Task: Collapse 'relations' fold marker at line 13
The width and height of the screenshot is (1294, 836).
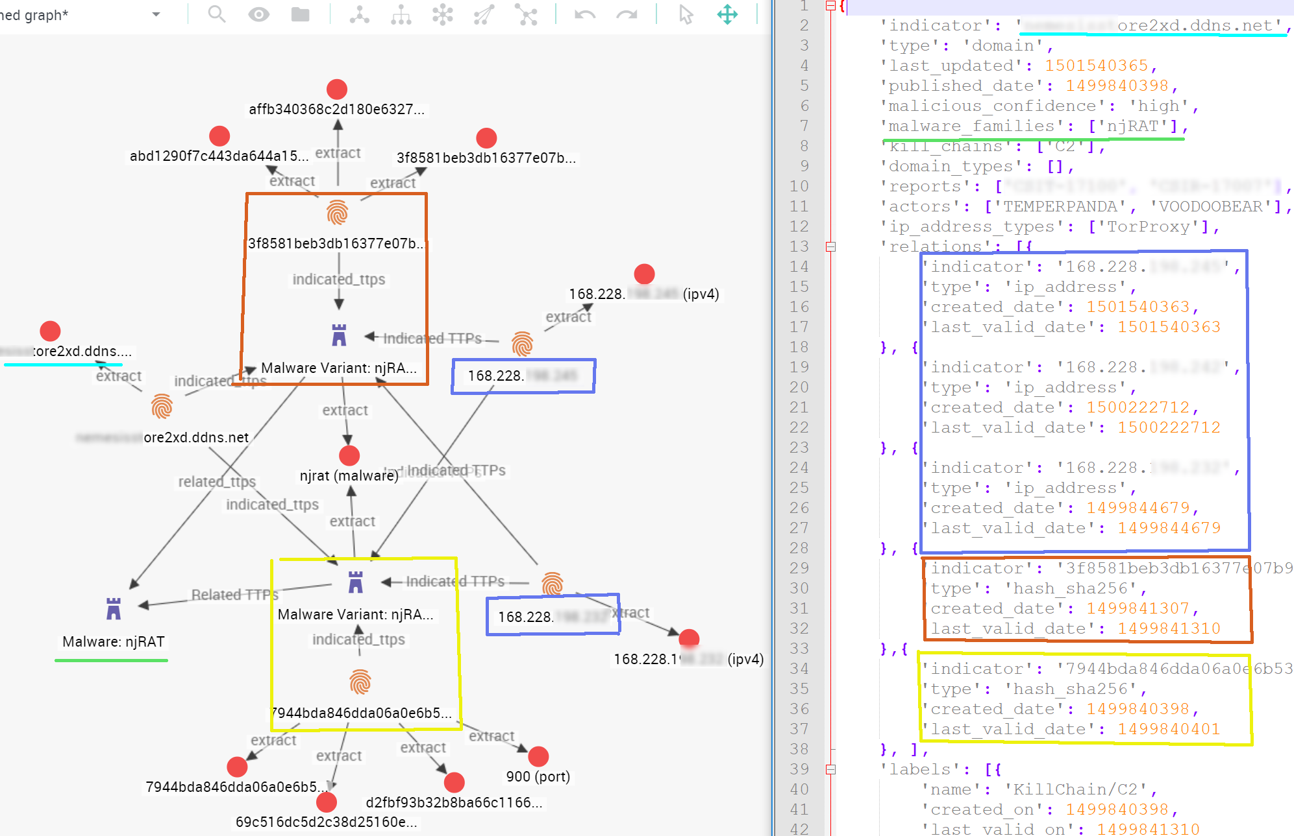Action: (830, 246)
